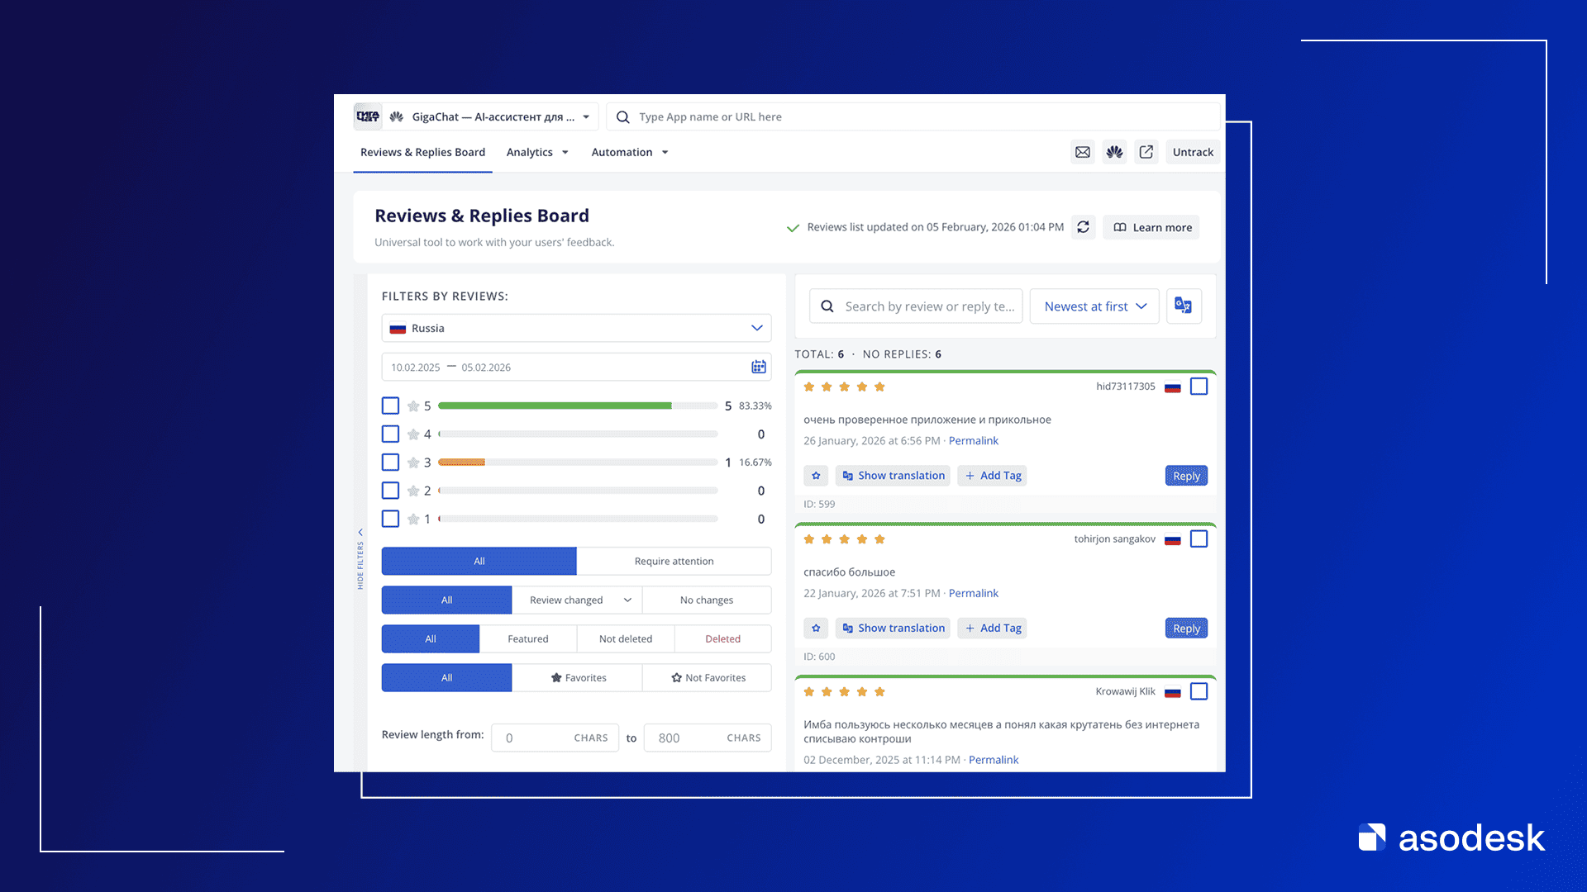Open the Newest at first sort dropdown
Image resolution: width=1587 pixels, height=892 pixels.
pos(1094,306)
